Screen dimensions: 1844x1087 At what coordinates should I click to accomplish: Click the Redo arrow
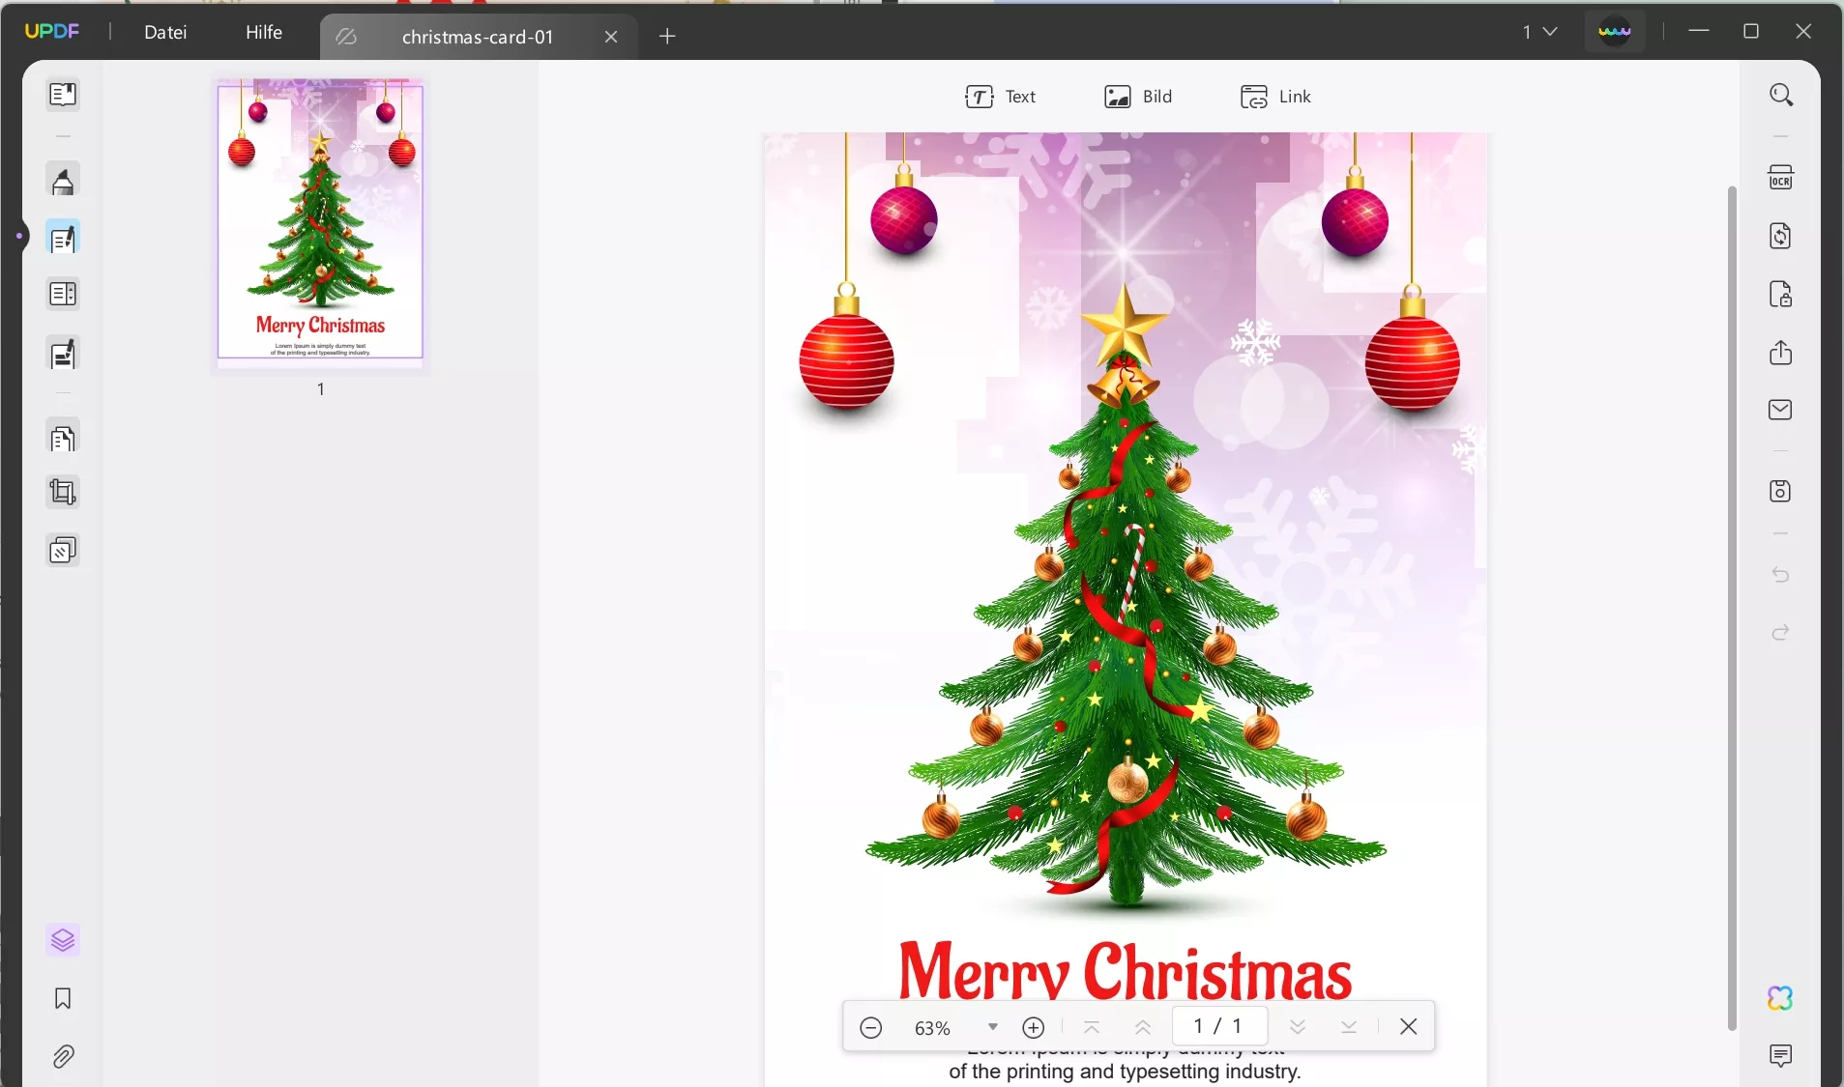pos(1781,633)
